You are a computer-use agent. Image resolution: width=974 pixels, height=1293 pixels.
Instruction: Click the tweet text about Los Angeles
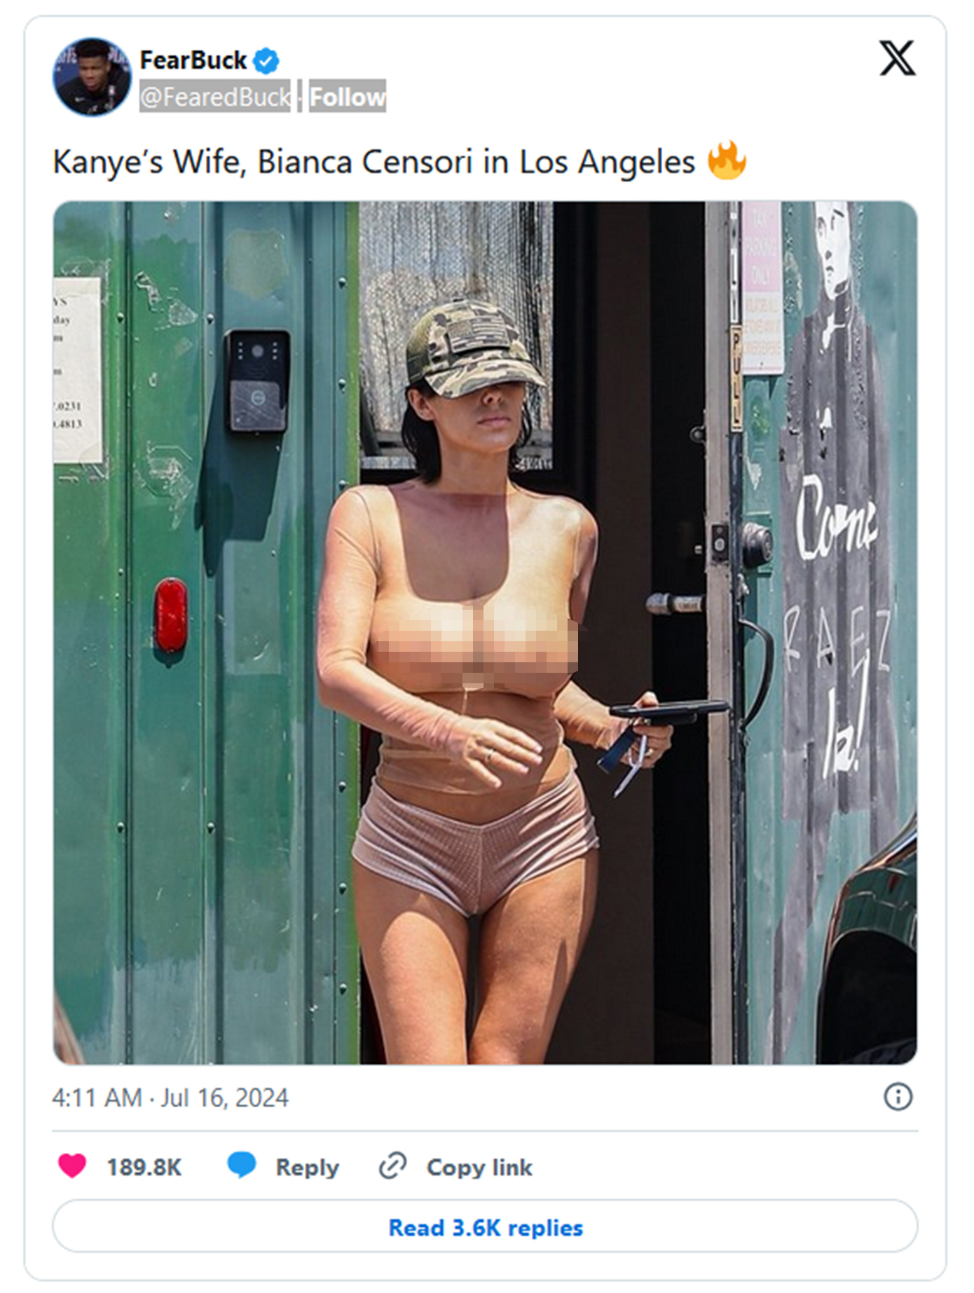pyautogui.click(x=374, y=162)
